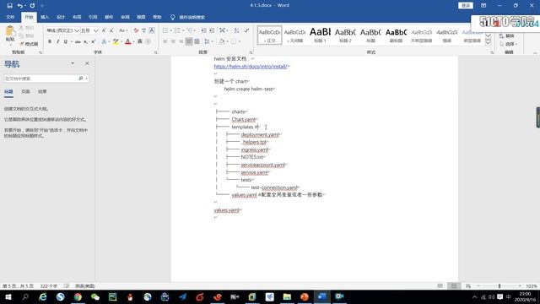
Task: Switch to Pages tab in navigation pane
Action: point(25,92)
